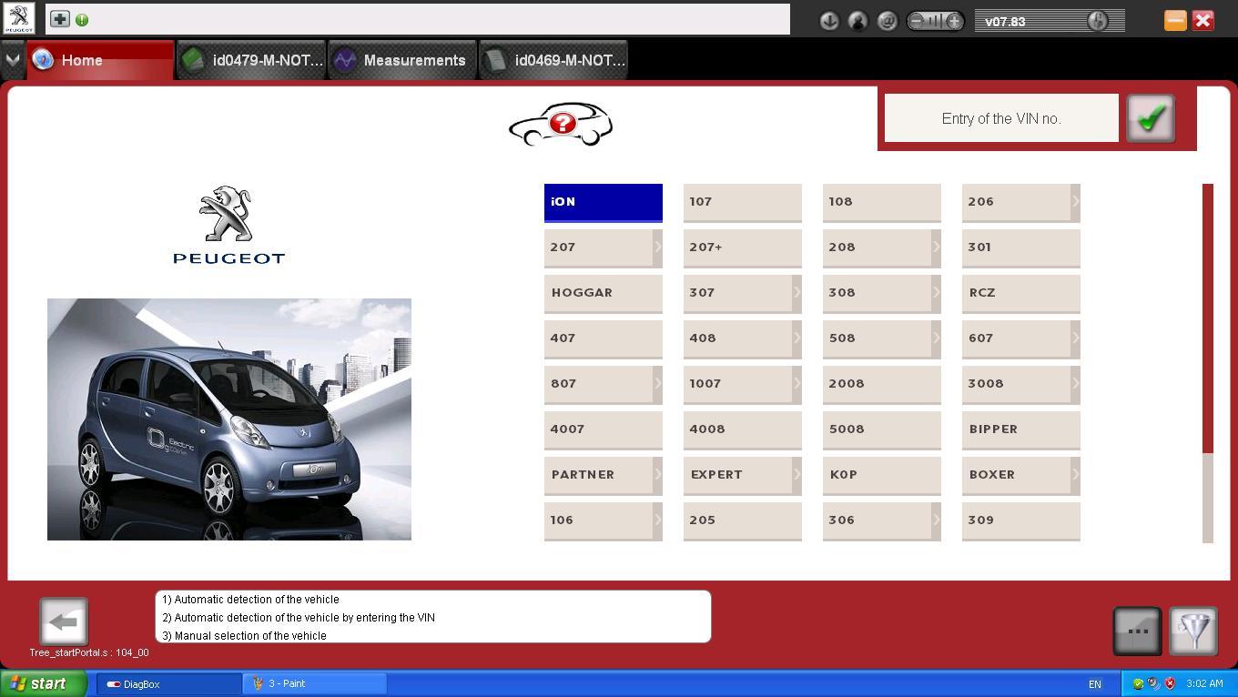1238x697 pixels.
Task: Click the Peugeot iOn car photo
Action: point(229,419)
